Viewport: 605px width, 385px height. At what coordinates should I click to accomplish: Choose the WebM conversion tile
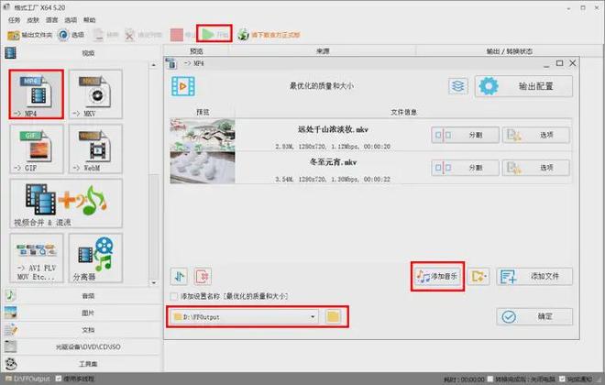(x=95, y=148)
